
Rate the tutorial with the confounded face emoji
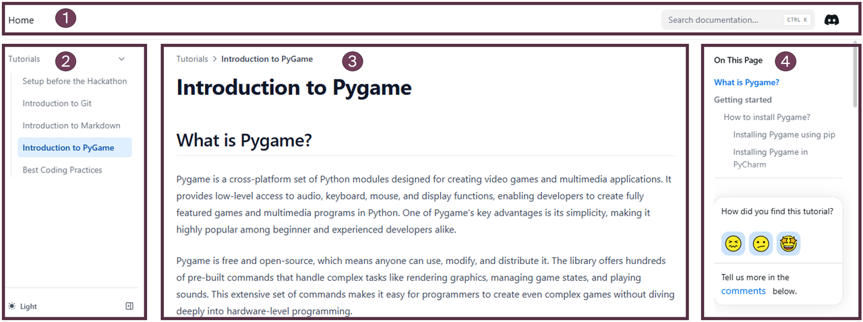pos(734,243)
